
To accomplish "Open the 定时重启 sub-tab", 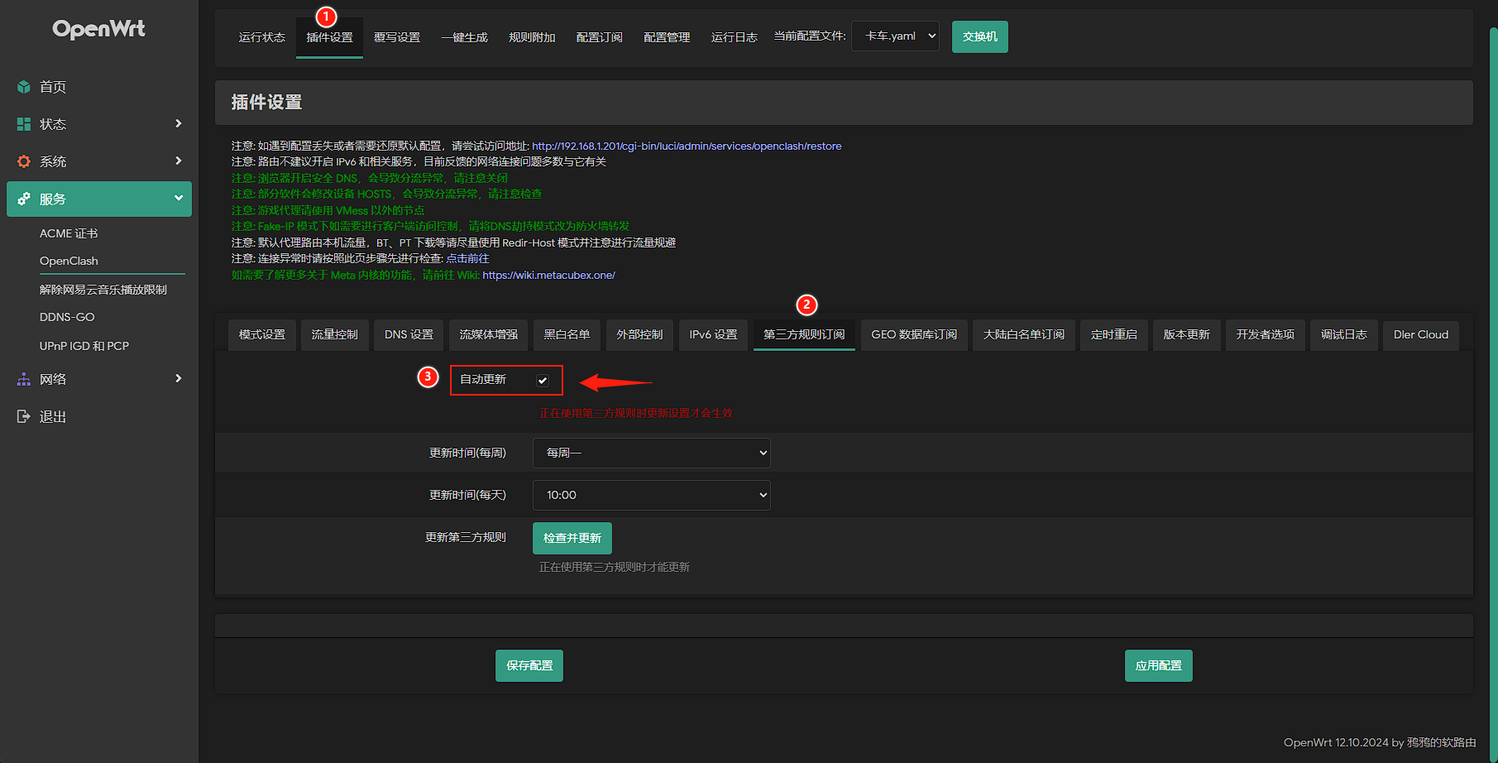I will [x=1114, y=334].
